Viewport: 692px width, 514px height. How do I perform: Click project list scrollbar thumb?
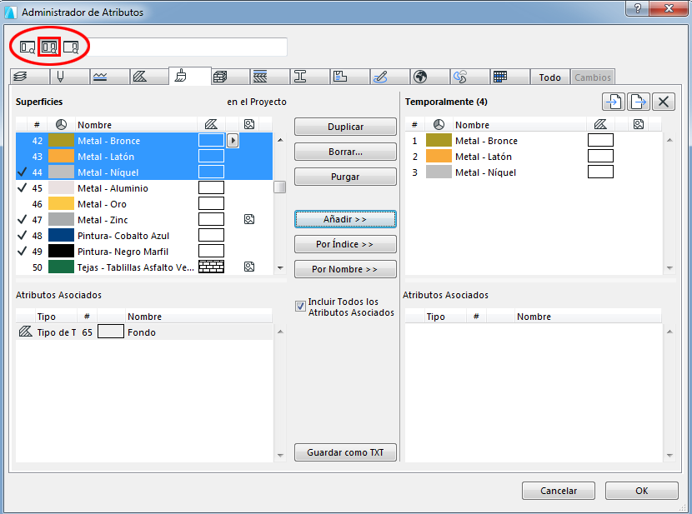[279, 187]
